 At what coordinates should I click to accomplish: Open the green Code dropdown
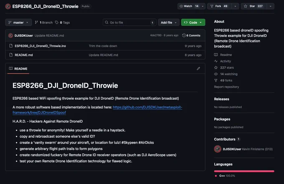[x=193, y=23]
